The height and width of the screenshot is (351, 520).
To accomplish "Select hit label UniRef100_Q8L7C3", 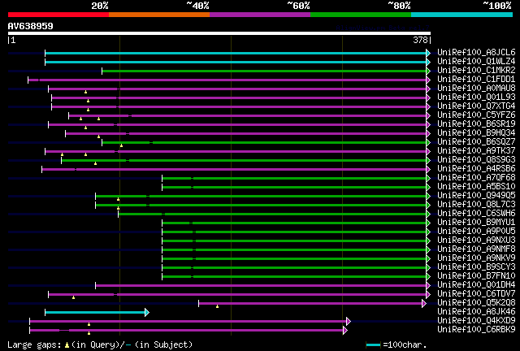I will pyautogui.click(x=476, y=204).
